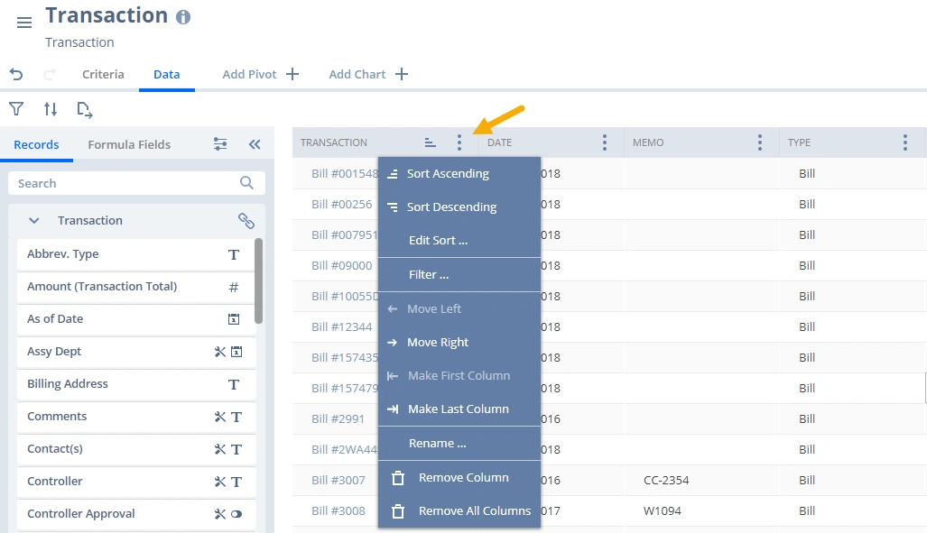Open the field list settings sliders icon
Viewport: 927px width, 533px height.
(220, 144)
